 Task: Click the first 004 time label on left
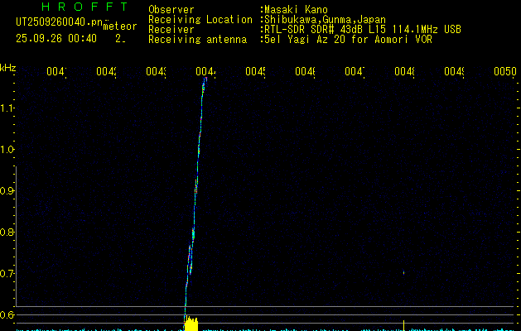click(55, 72)
